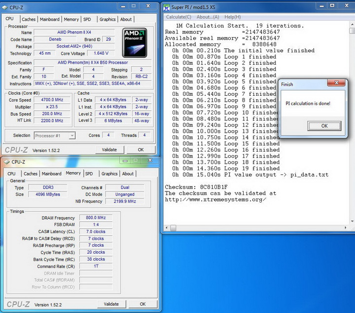The width and height of the screenshot is (355, 313).
Task: Open the About...(A) menu in Super PI
Action: point(208,17)
